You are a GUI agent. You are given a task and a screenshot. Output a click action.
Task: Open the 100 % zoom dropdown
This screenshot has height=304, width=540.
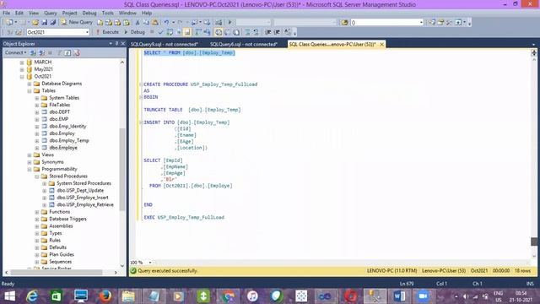150,263
